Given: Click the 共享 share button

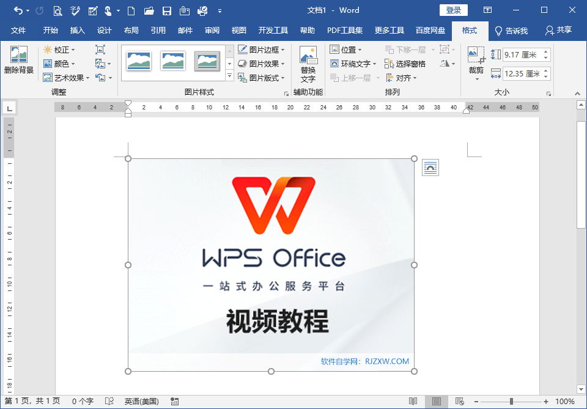Looking at the screenshot, I should click(x=558, y=31).
